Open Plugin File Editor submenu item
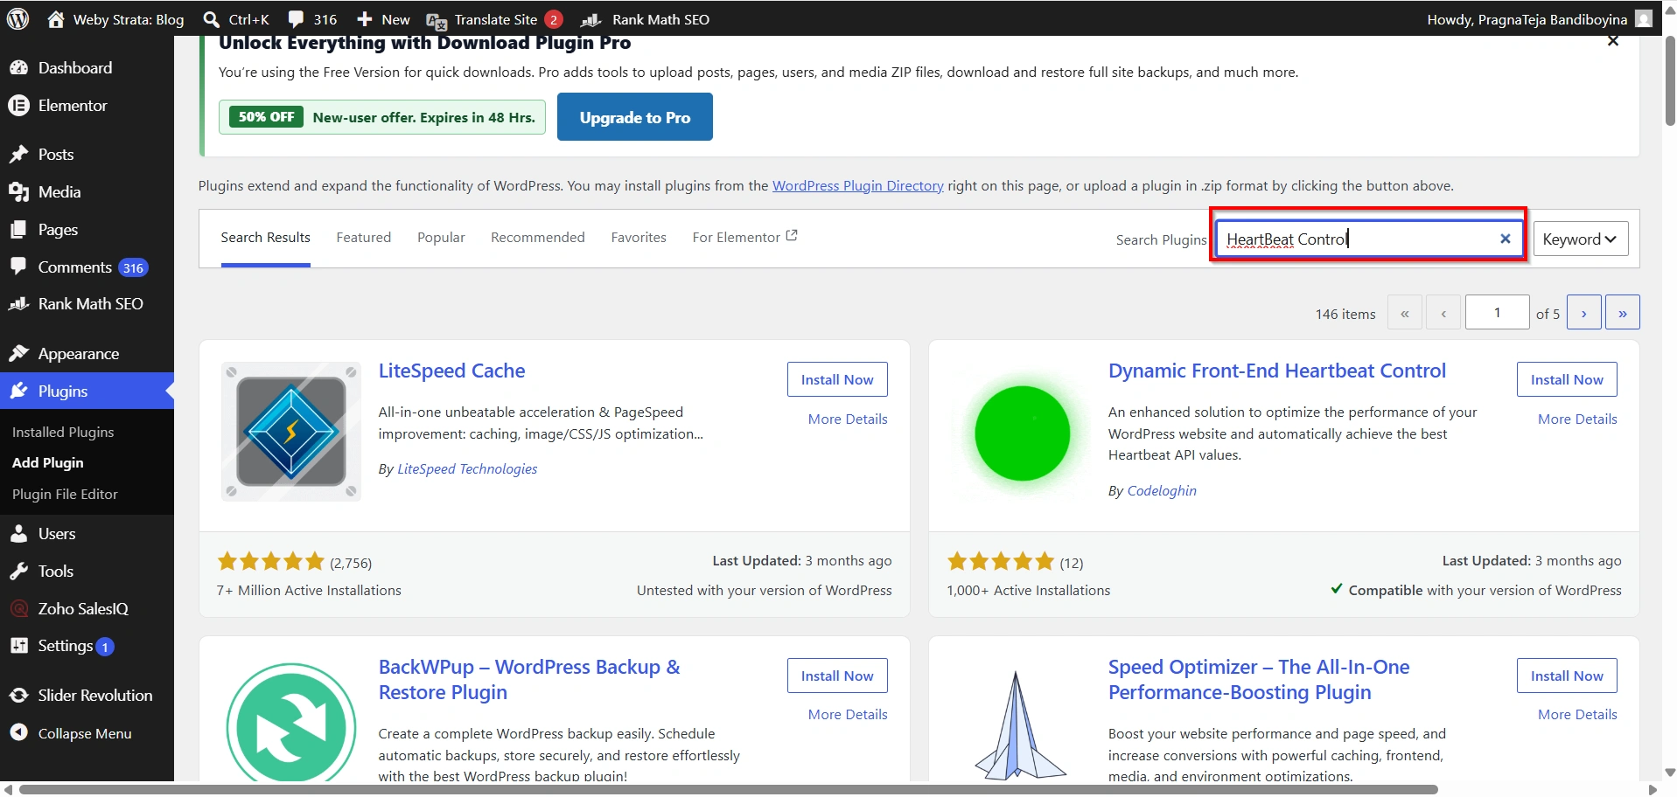Screen dimensions: 1677x797 click(x=65, y=494)
